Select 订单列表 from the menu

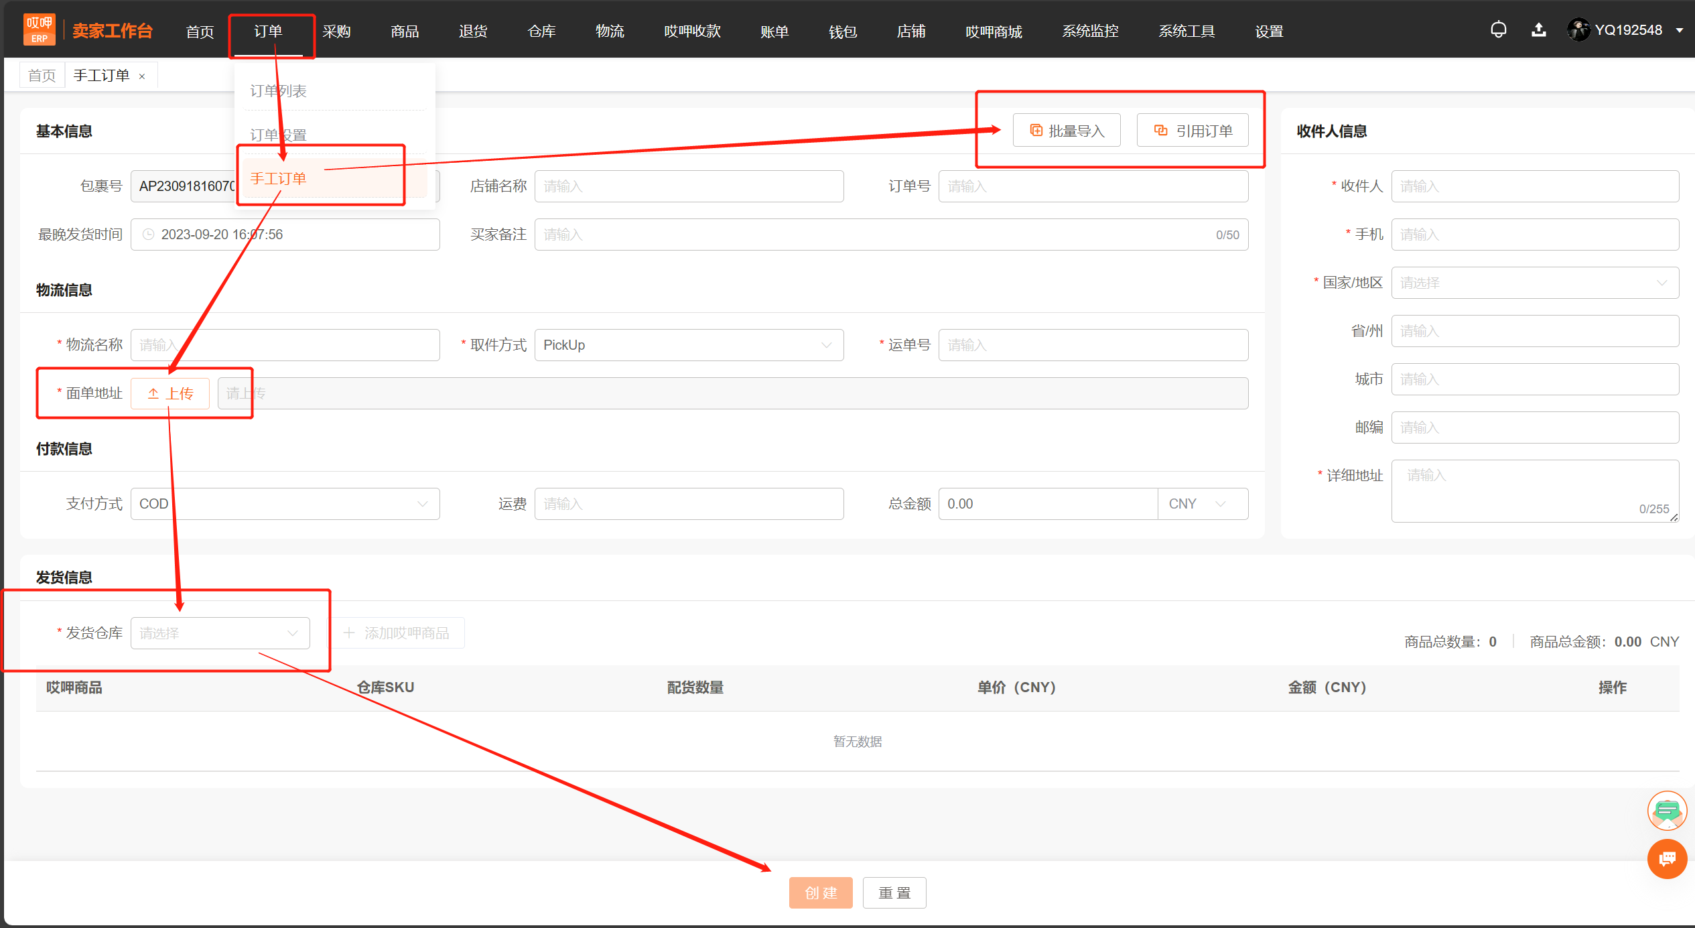click(279, 91)
